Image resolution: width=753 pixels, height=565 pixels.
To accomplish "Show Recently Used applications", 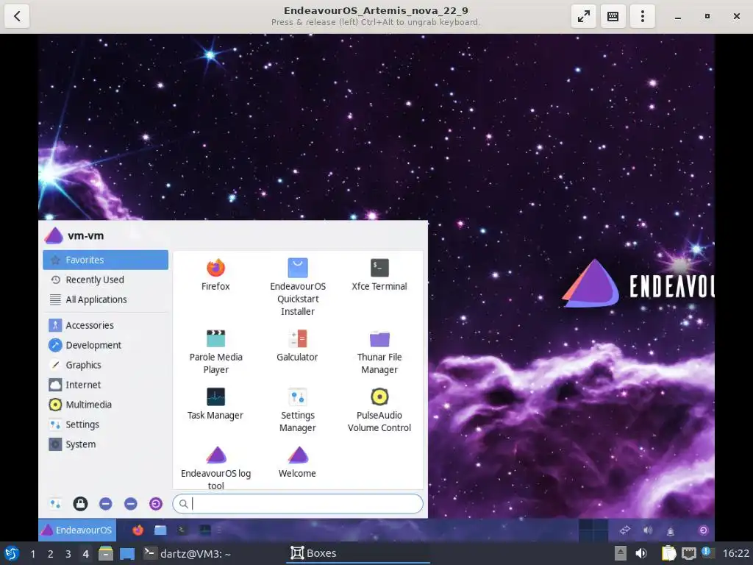I will pos(106,280).
